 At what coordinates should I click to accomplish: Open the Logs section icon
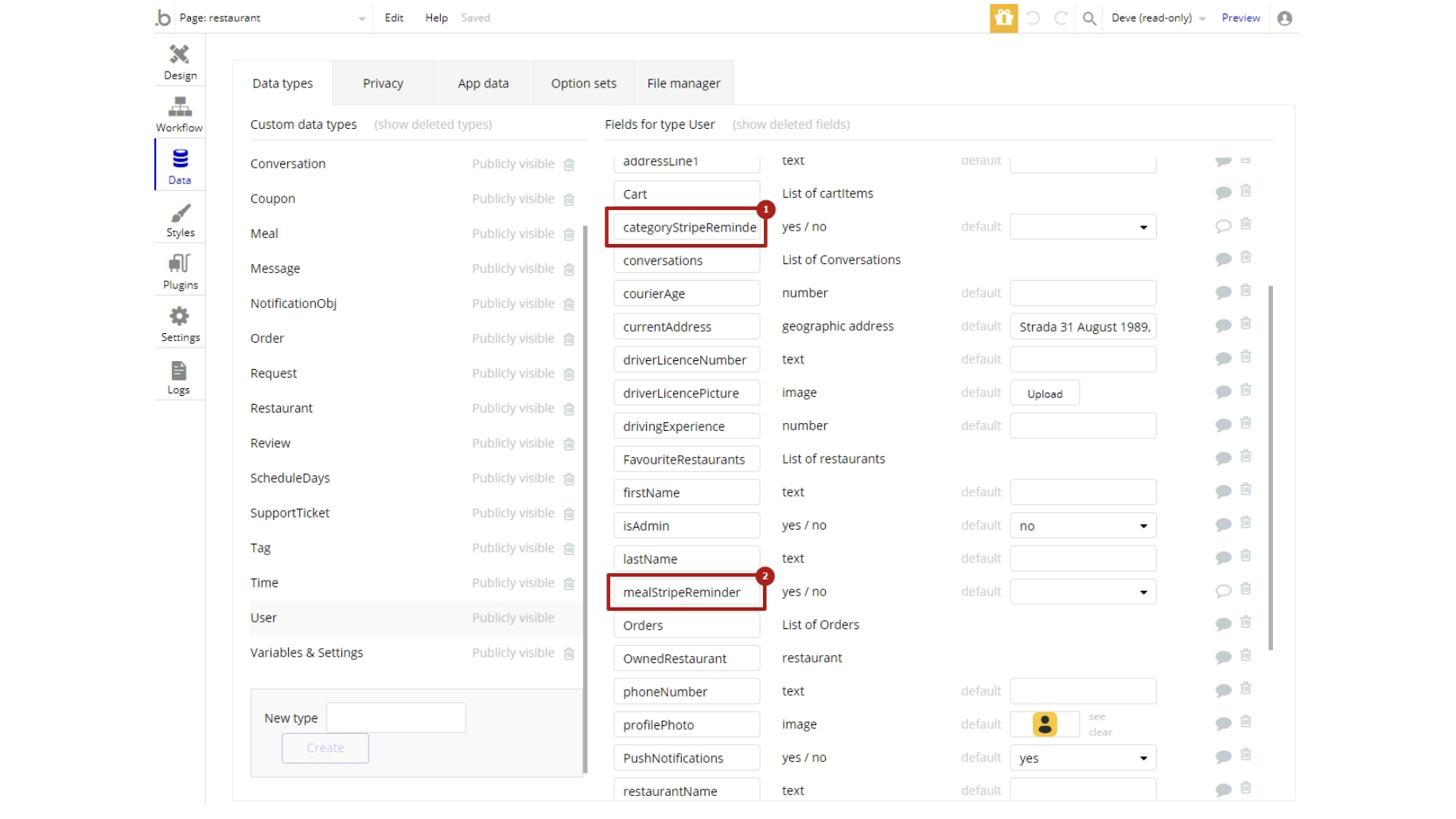[179, 377]
